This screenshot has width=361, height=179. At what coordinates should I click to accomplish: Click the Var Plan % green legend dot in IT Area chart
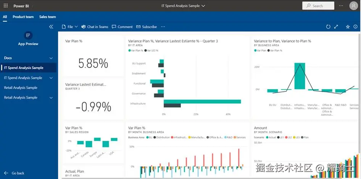pos(129,51)
